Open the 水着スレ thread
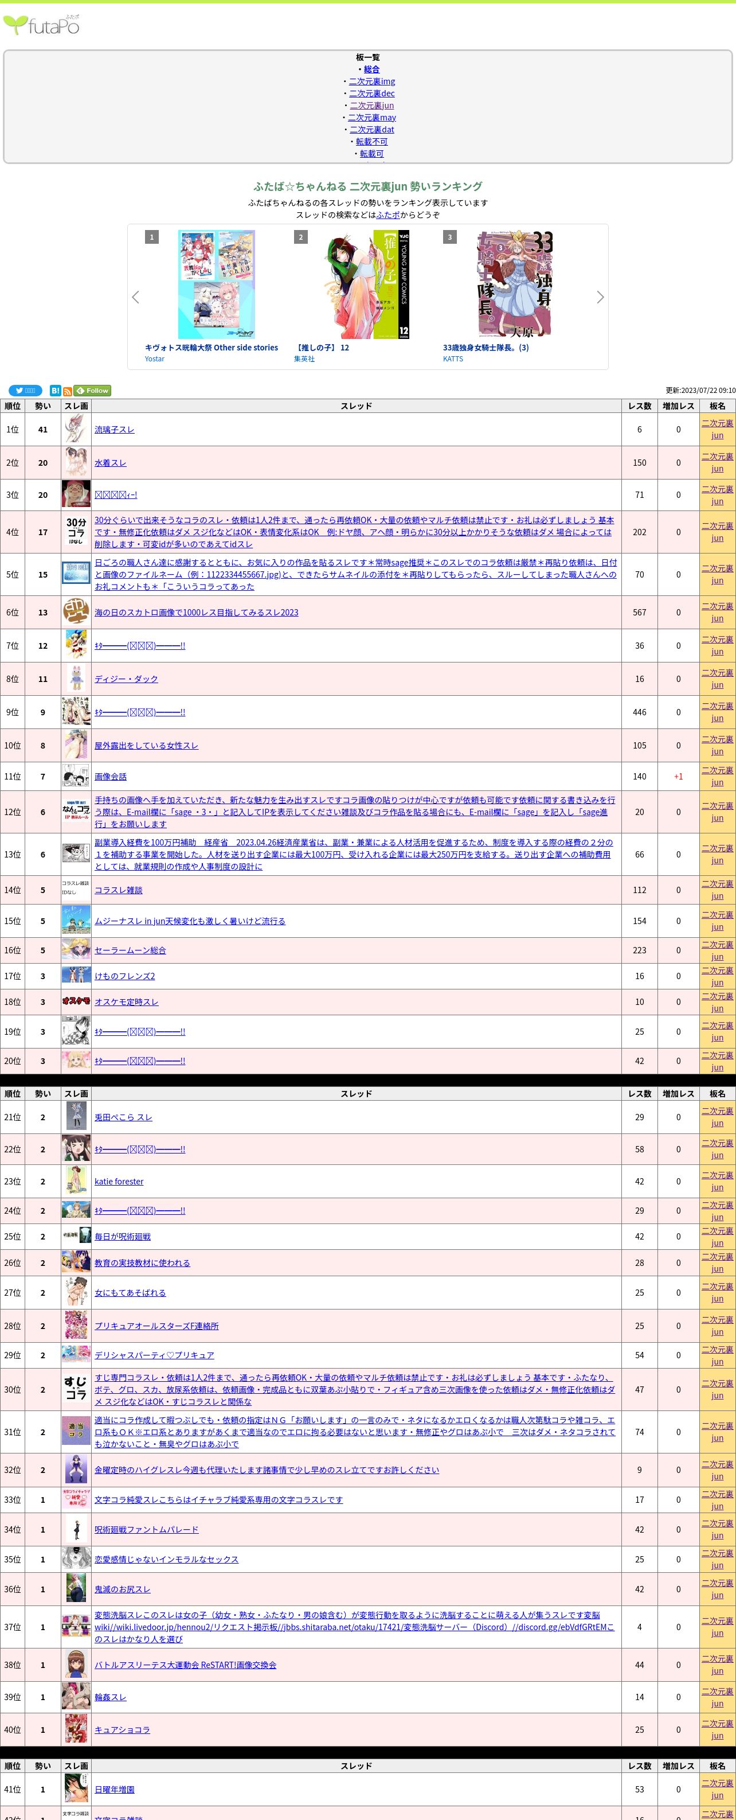This screenshot has width=736, height=1820. coord(110,463)
